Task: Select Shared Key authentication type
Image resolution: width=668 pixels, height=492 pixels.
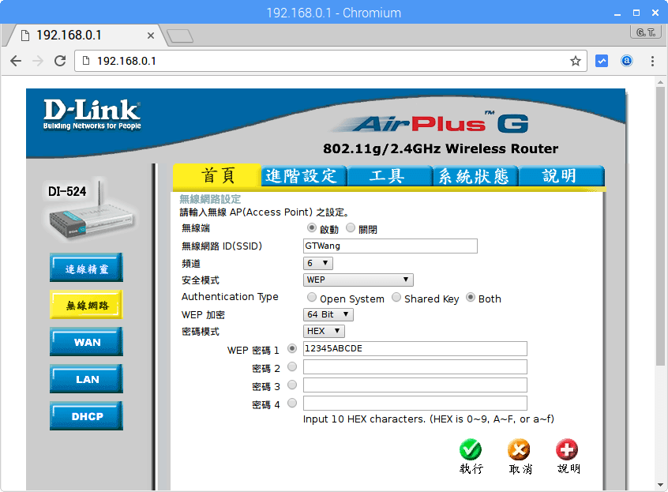Action: pyautogui.click(x=396, y=298)
